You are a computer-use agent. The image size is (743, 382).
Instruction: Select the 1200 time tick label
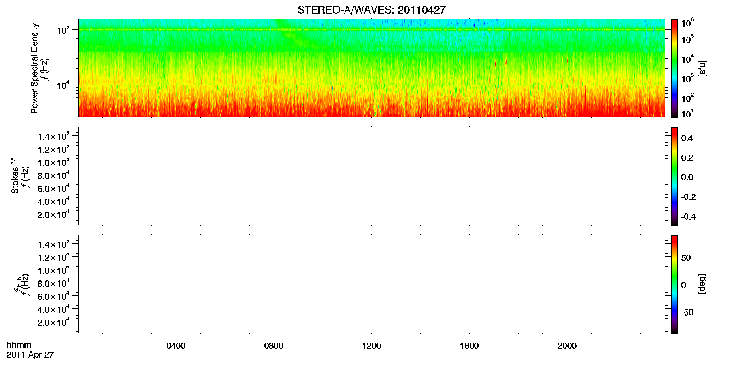[x=371, y=346]
